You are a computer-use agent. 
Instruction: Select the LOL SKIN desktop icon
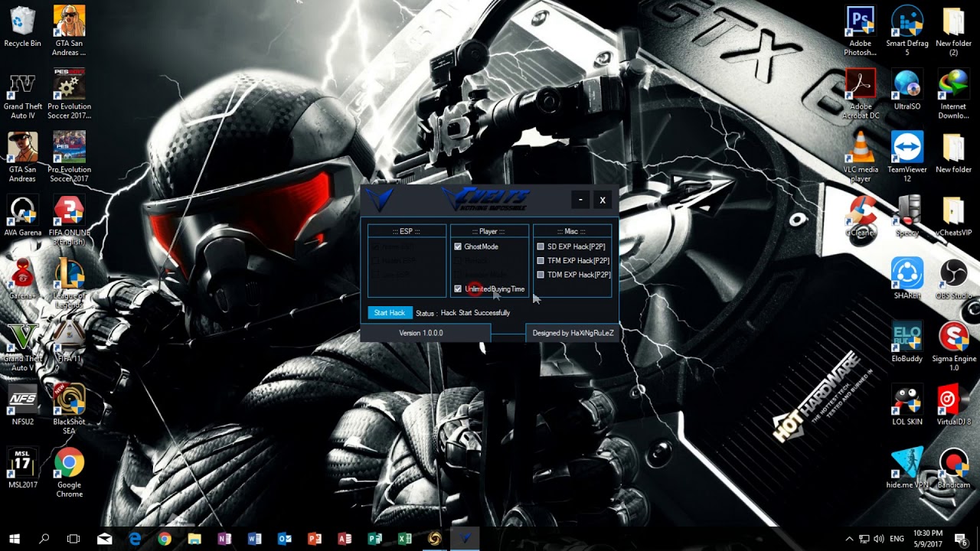coord(907,406)
